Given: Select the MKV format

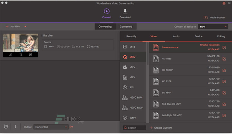Looking at the screenshot, I should (133, 67).
